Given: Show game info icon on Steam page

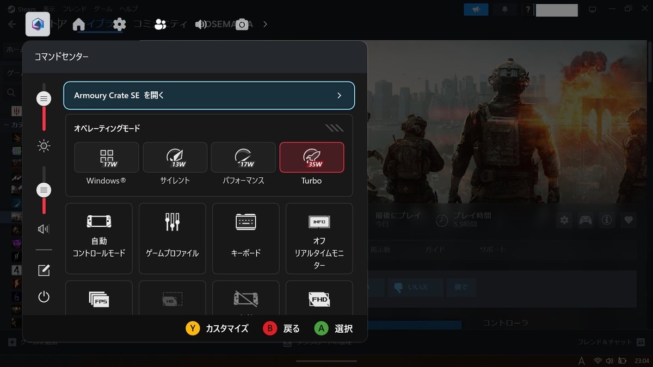Looking at the screenshot, I should [607, 220].
